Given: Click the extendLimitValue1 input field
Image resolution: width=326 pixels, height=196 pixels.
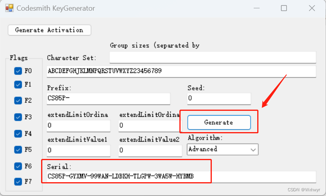Looking at the screenshot, I should coord(79,151).
